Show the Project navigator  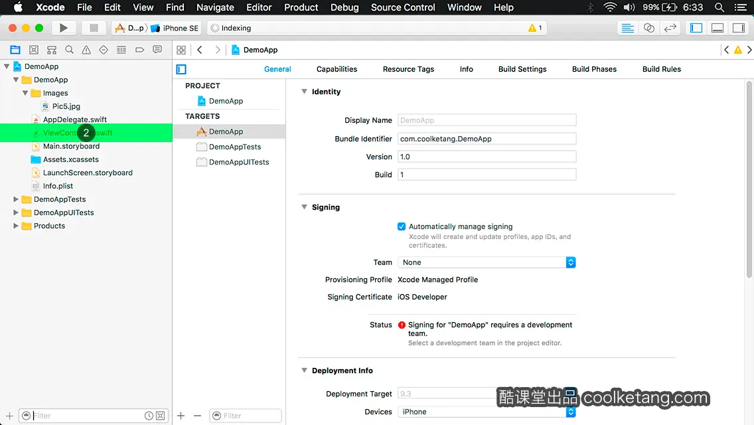click(x=15, y=50)
